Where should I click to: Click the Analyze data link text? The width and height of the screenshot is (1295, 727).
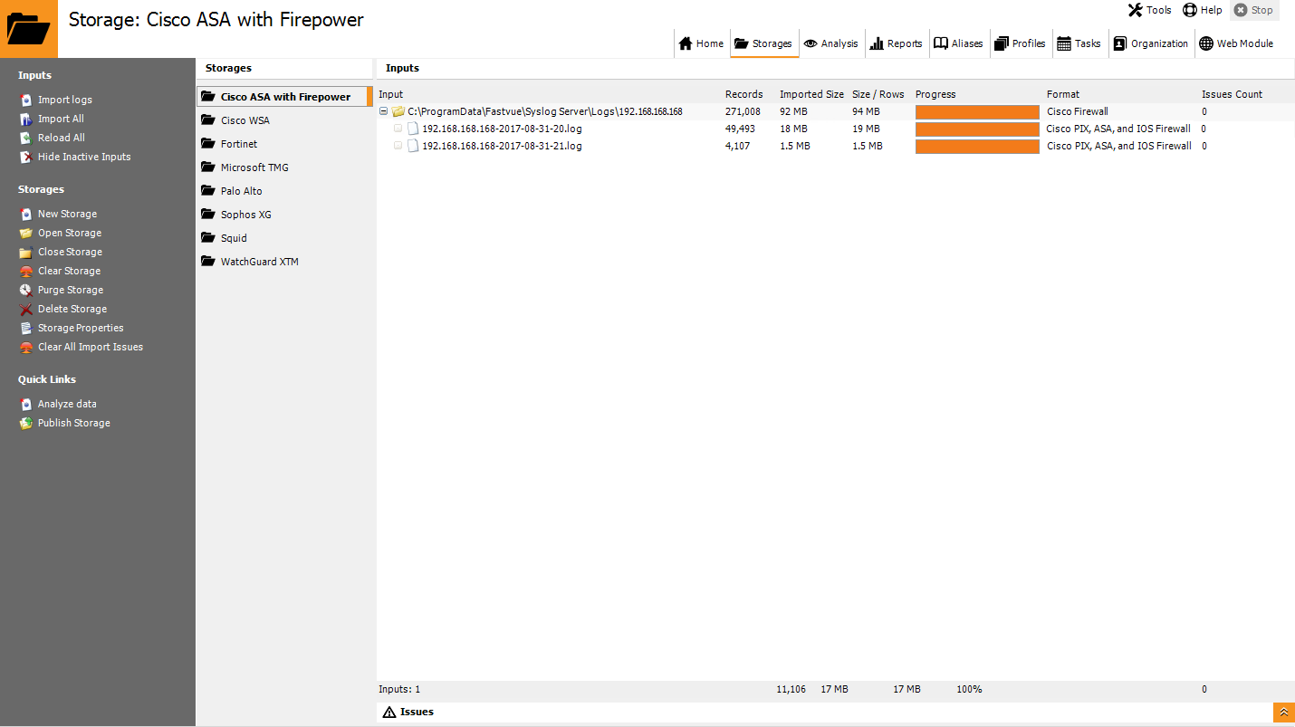[x=67, y=404]
